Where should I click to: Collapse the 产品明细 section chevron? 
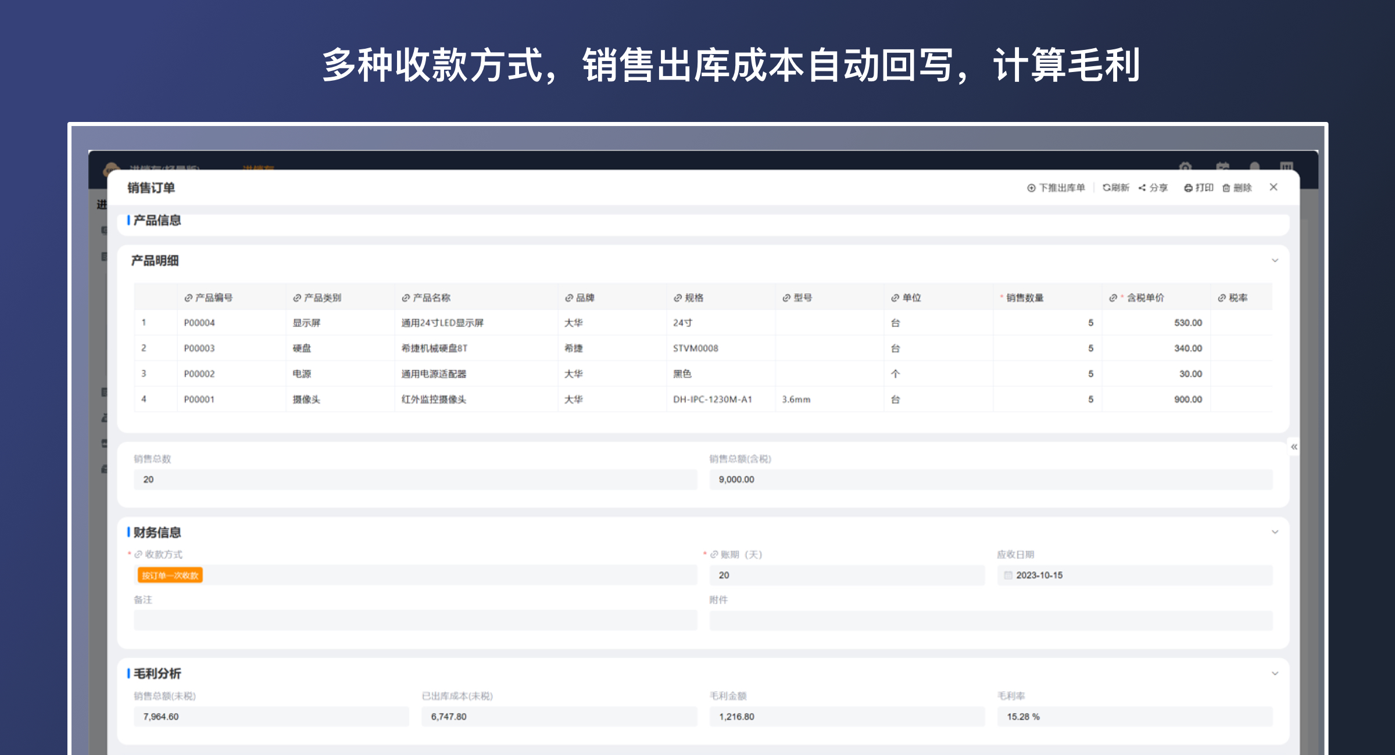coord(1275,260)
